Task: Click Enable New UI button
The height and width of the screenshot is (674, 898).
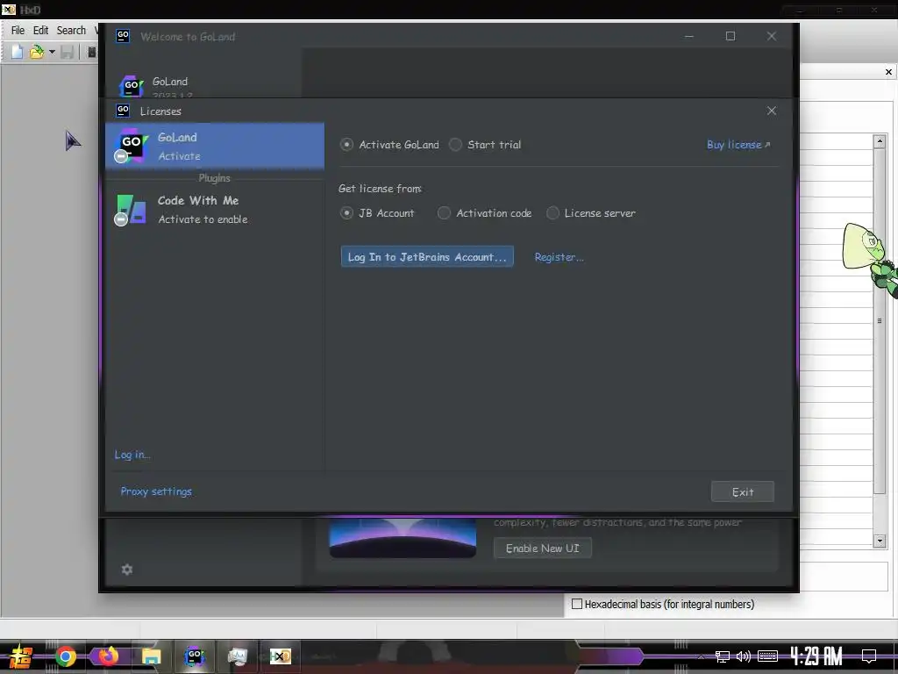Action: pos(542,549)
